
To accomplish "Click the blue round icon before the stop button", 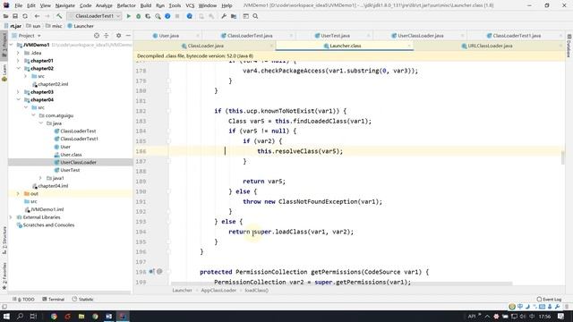I will [x=167, y=16].
